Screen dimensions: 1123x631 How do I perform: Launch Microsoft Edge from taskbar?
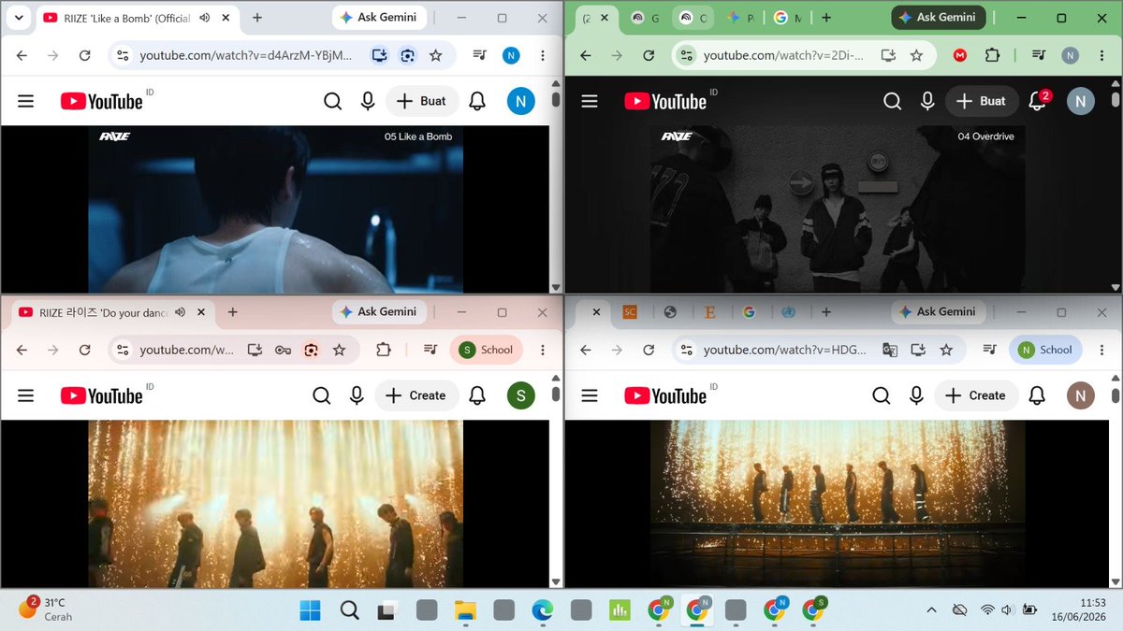coord(542,610)
